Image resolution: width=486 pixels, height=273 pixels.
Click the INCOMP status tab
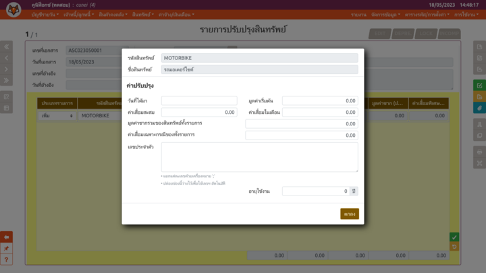click(x=449, y=34)
